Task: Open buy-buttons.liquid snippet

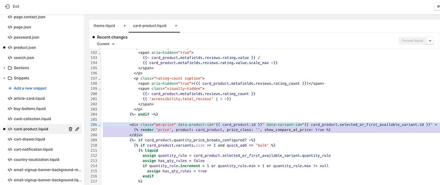Action: coord(30,109)
